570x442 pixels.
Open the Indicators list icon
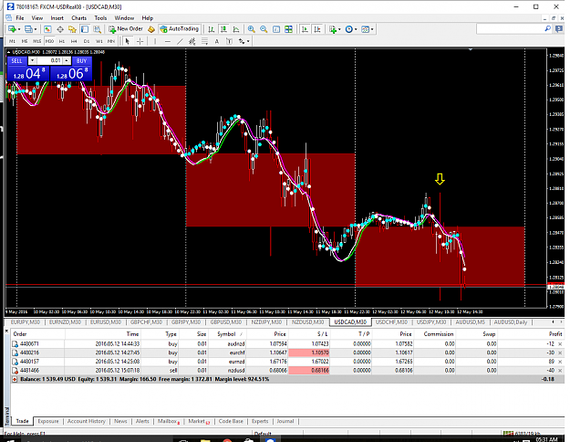point(333,29)
